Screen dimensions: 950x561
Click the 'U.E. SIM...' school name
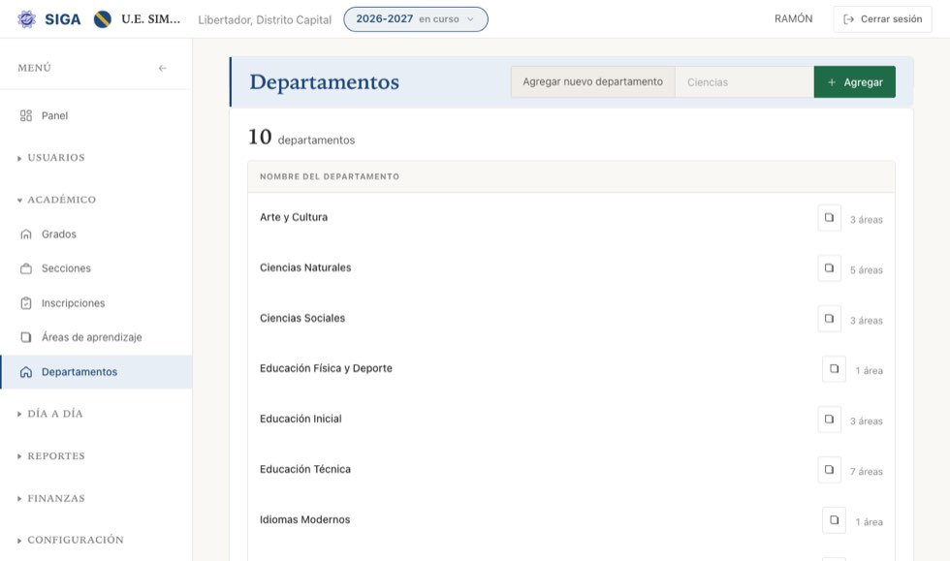tap(151, 19)
